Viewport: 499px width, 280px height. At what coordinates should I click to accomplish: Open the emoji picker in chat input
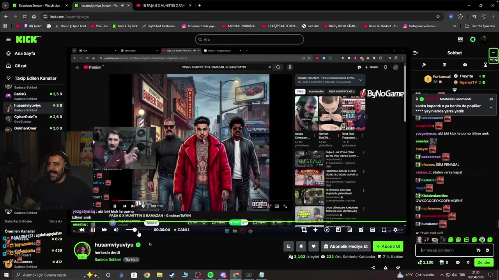click(x=487, y=250)
